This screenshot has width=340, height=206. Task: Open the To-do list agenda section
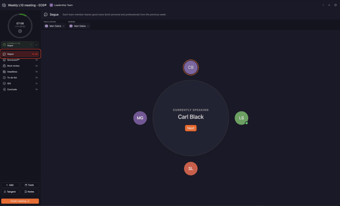(20, 78)
